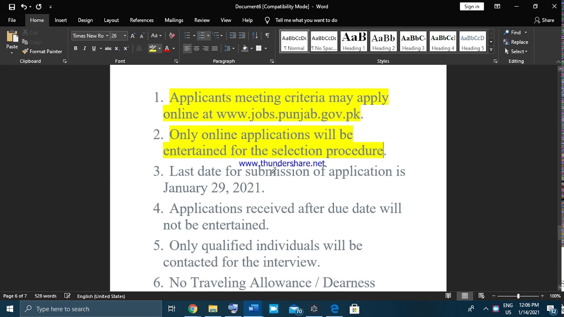Screen dimensions: 564x317
Task: Align text to the right
Action: coord(205,48)
